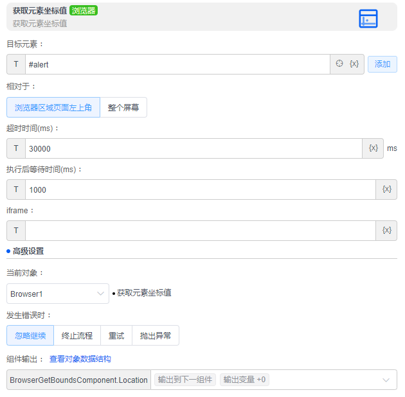Screen dimensions: 405x397
Task: Select 终止流程 error handling
Action: tap(77, 335)
